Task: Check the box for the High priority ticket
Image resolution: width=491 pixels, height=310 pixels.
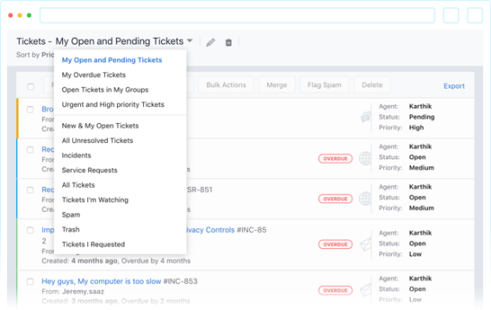Action: point(30,109)
